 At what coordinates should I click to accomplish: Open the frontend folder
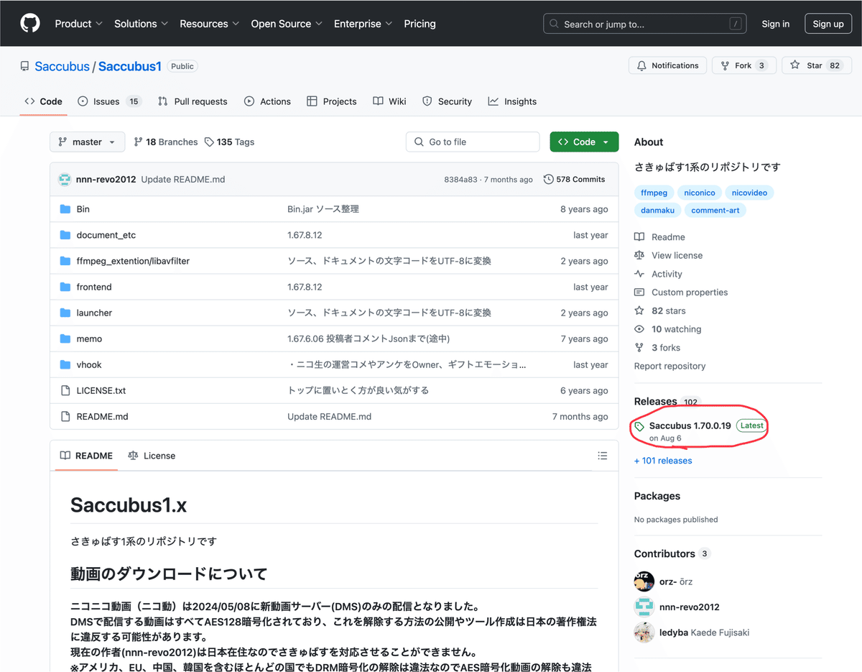point(94,287)
